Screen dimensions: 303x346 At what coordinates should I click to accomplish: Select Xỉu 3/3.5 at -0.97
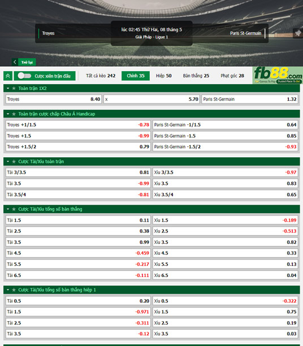225,172
